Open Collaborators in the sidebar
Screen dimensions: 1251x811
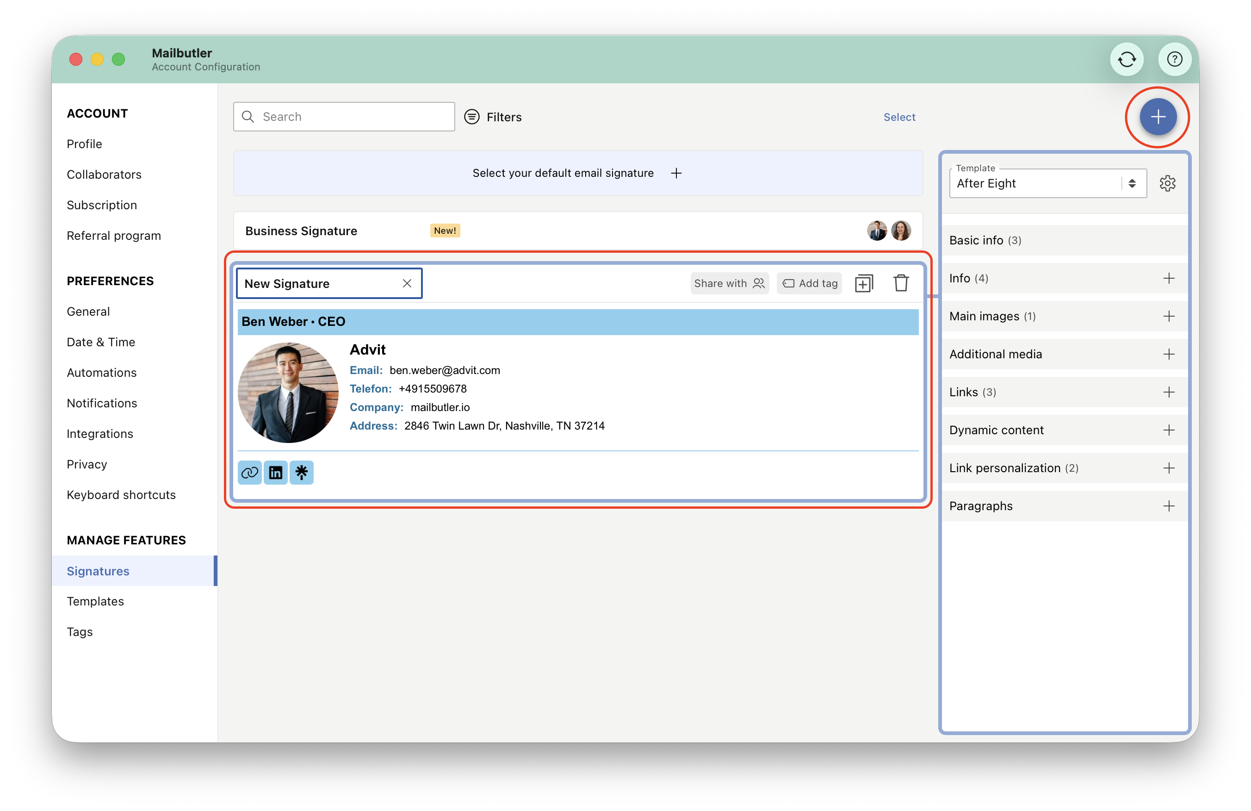coord(104,175)
